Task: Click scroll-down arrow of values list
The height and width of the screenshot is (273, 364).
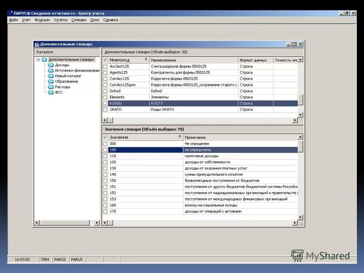Action: (300, 218)
